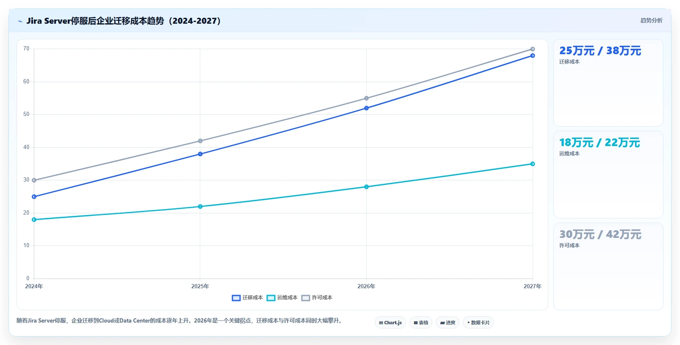This screenshot has height=345, width=680.
Task: Click the 趋势分析 label in header
Action: 651,20
